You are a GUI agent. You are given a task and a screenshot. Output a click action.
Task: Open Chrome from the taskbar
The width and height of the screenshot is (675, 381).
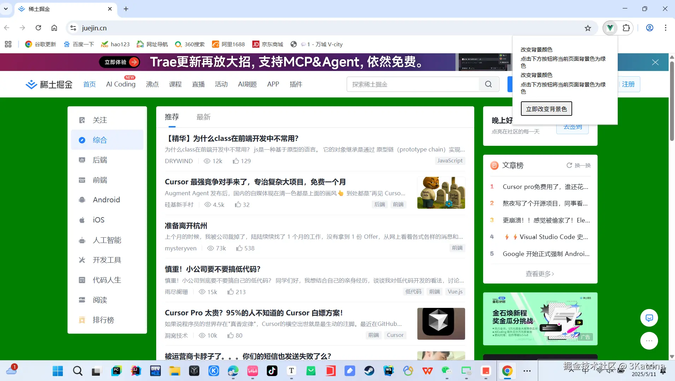[x=507, y=371]
